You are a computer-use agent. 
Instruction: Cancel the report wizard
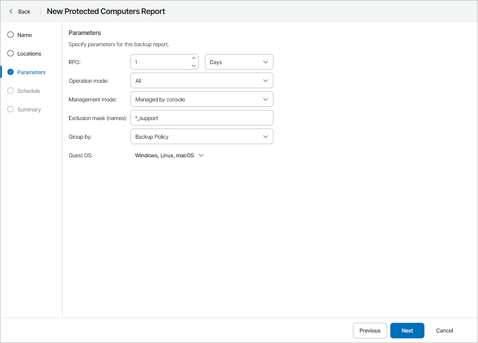(x=444, y=331)
